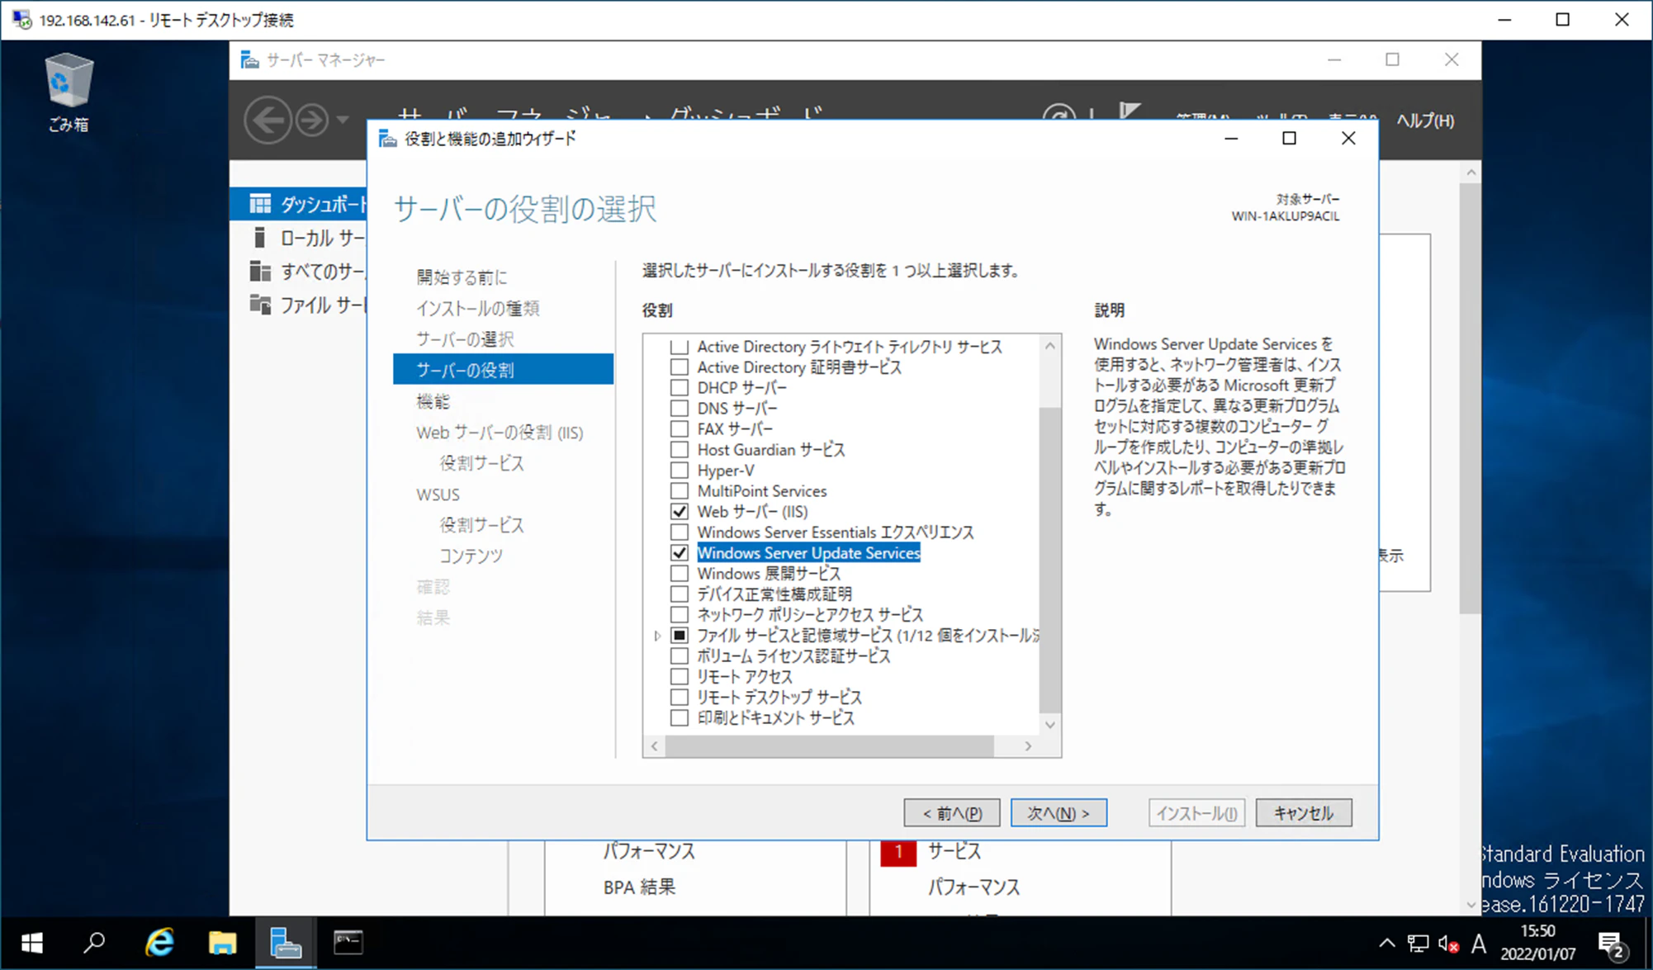Open Web Server Role (IIS) step
Viewport: 1653px width, 970px height.
pos(500,433)
